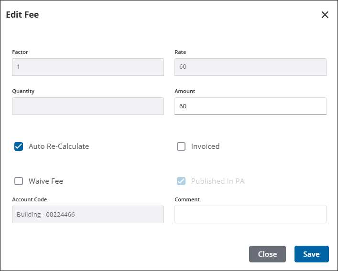Dismiss the dialog with the X icon
This screenshot has height=271, width=338.
(x=325, y=15)
